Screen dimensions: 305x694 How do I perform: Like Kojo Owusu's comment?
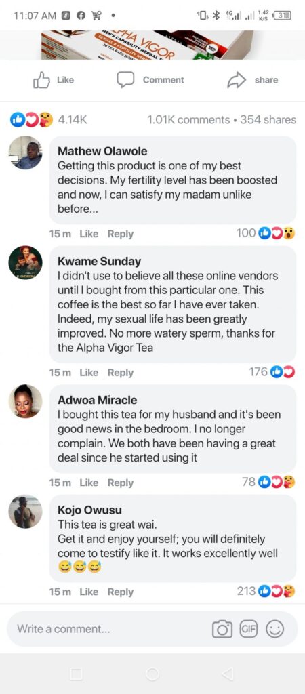[x=89, y=592]
